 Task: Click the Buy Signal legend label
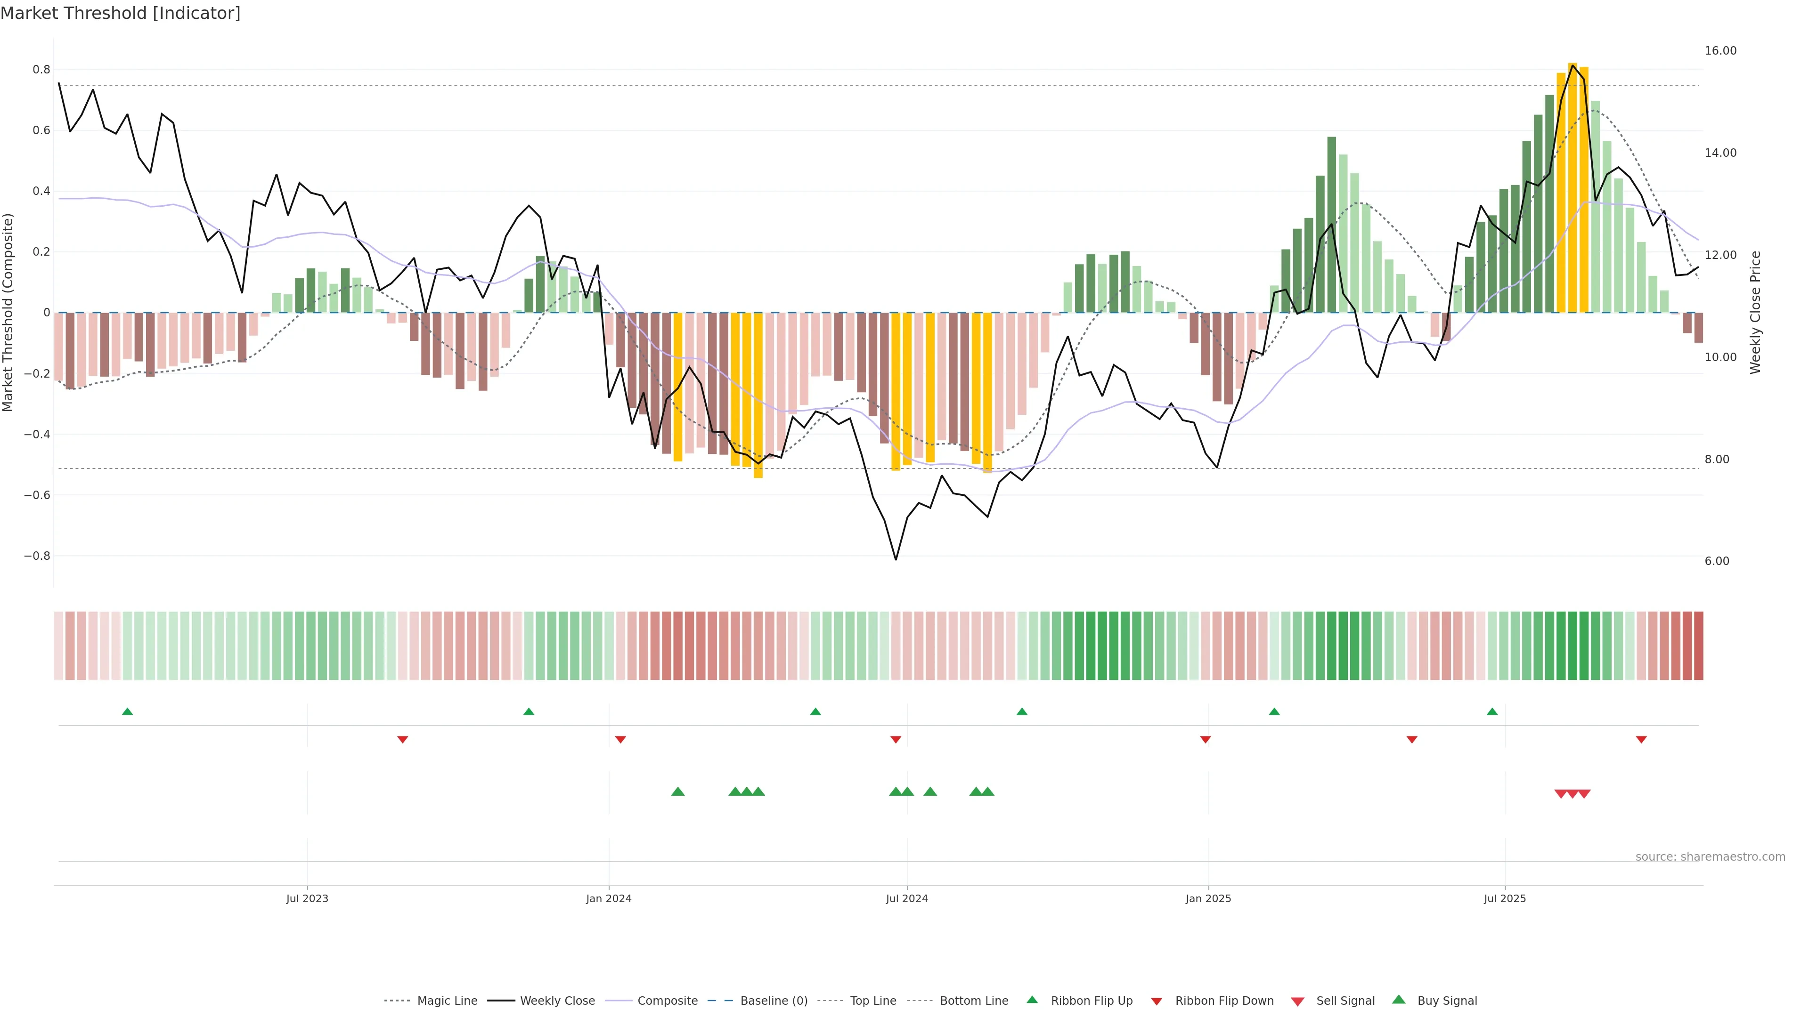click(x=1447, y=1001)
